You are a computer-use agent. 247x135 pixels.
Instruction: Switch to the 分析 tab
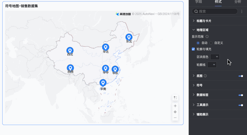238,2
